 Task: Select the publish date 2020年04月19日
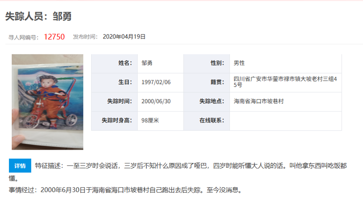[x=124, y=37]
